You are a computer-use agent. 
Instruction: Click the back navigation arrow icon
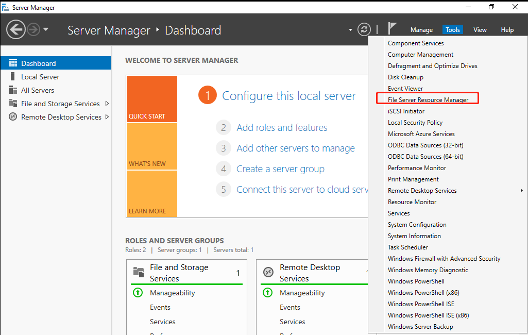point(15,29)
